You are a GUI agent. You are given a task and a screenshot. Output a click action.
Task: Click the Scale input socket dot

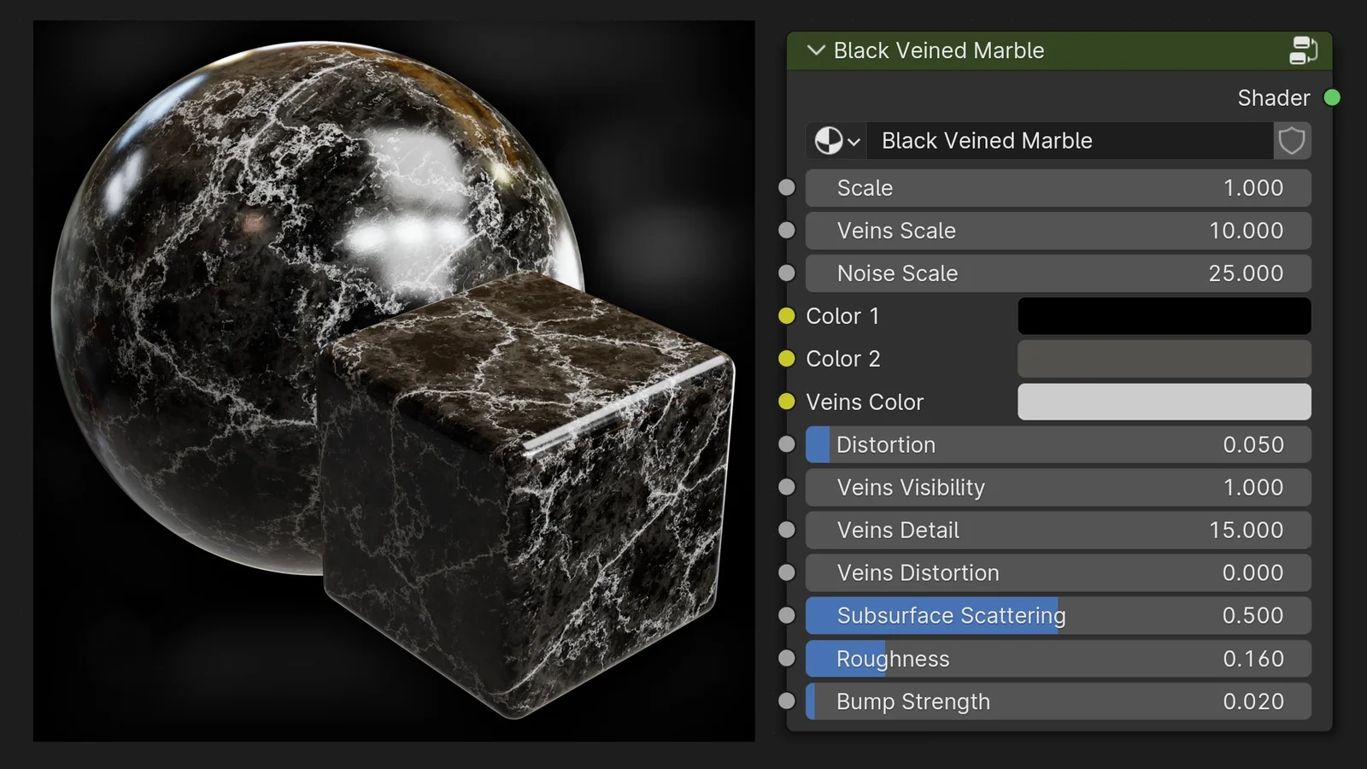click(786, 187)
